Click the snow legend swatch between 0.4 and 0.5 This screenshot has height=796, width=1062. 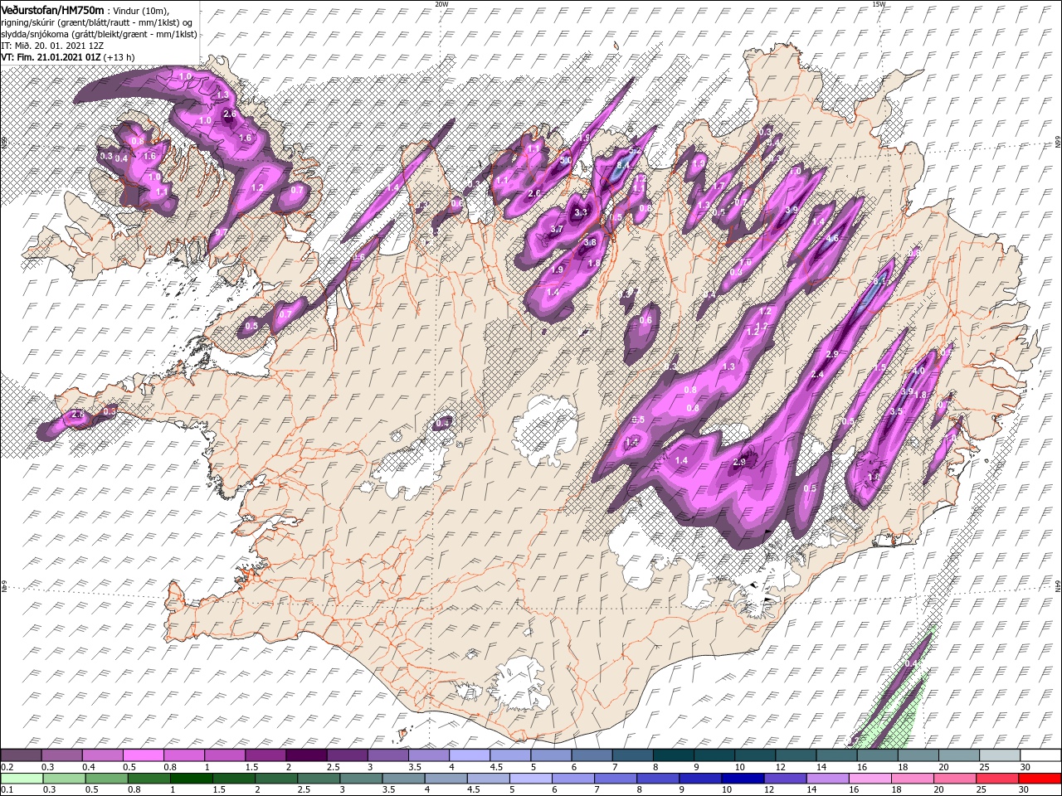click(103, 755)
